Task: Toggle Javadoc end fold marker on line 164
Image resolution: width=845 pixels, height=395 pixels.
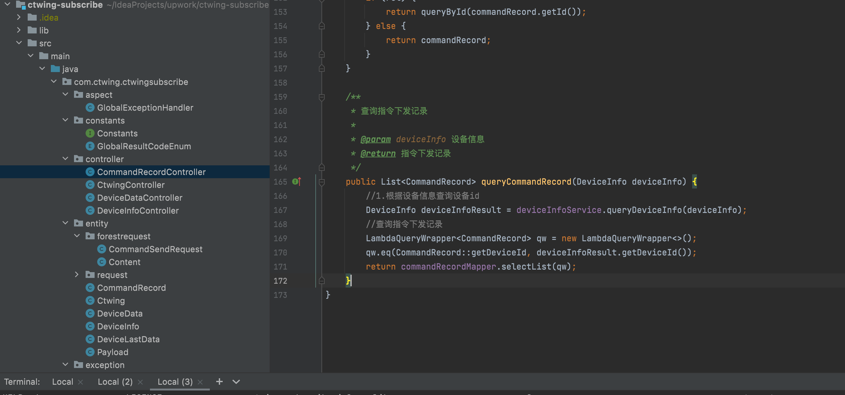Action: (322, 167)
